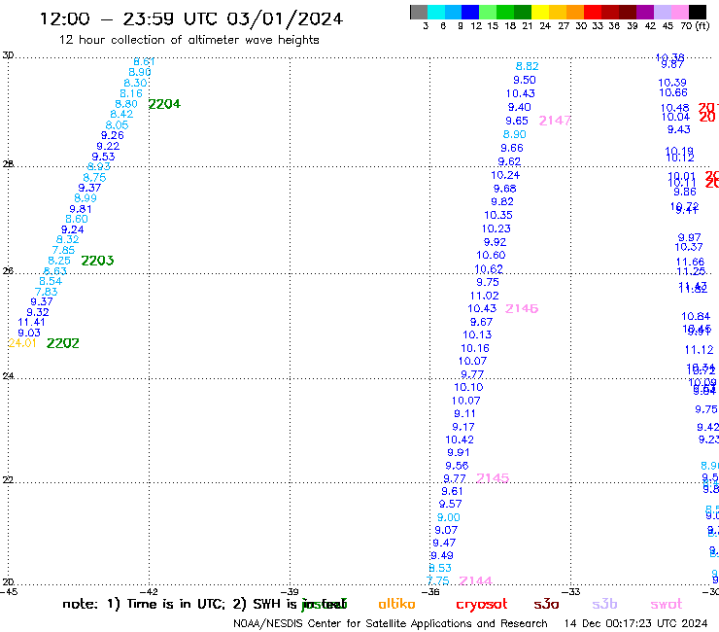719x632 pixels.
Task: Click the wave height value '9.53'
Action: [103, 157]
